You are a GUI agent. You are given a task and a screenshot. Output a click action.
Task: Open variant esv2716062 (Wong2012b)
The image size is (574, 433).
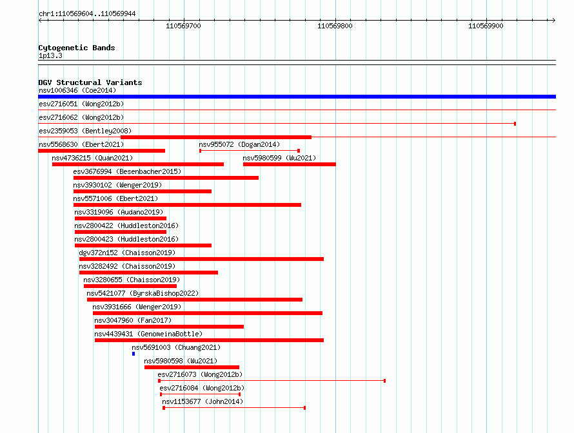click(81, 117)
